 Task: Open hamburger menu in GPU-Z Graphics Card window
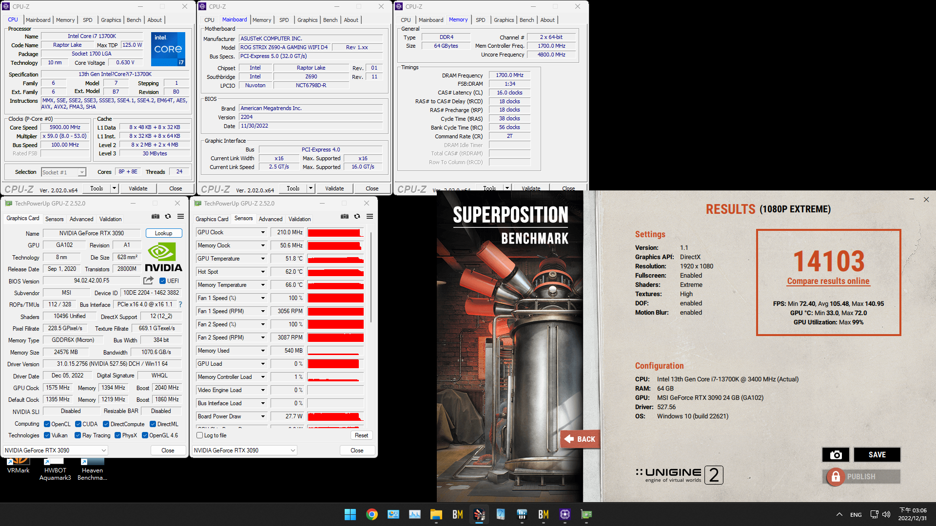(180, 216)
